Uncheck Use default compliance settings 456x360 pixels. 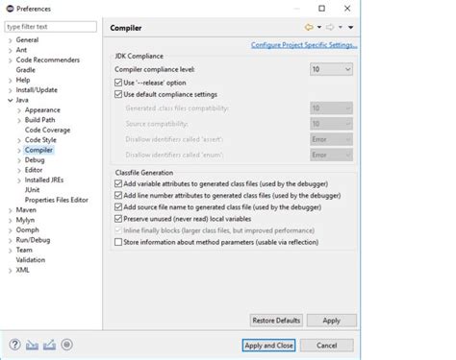118,94
